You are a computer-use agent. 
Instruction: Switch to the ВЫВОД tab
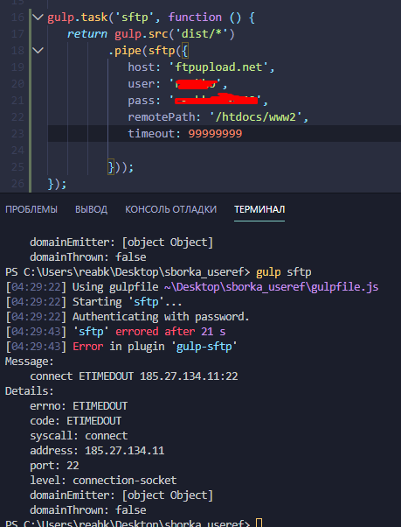91,209
